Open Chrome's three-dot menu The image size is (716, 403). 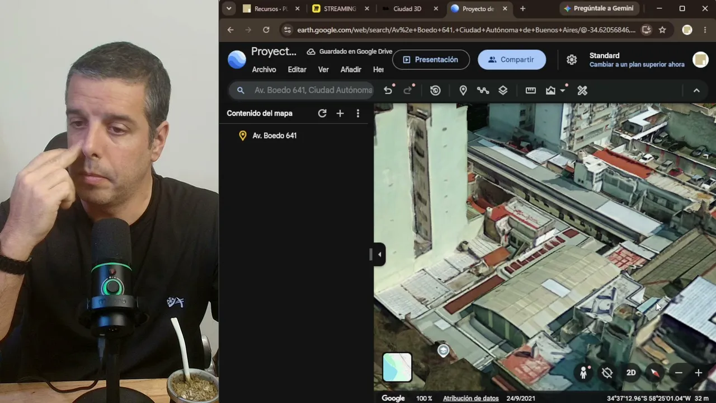705,30
